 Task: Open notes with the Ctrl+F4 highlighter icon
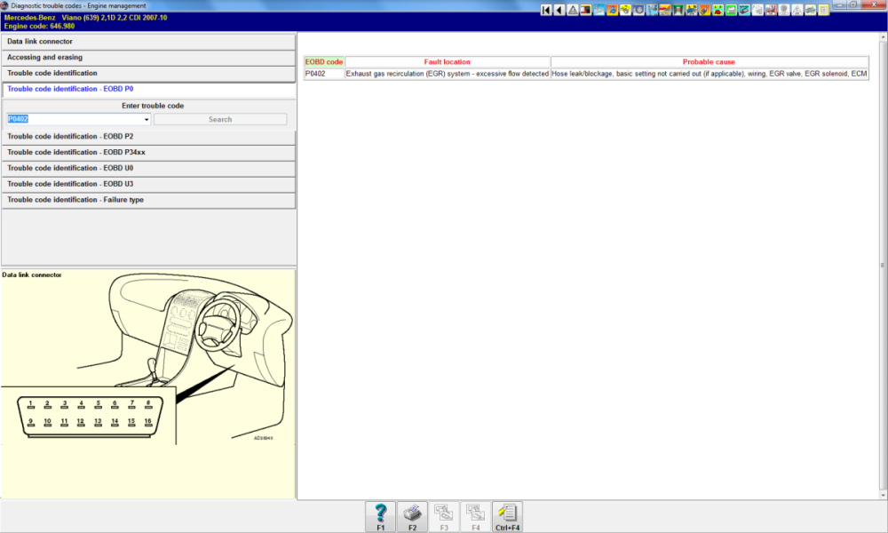507,517
